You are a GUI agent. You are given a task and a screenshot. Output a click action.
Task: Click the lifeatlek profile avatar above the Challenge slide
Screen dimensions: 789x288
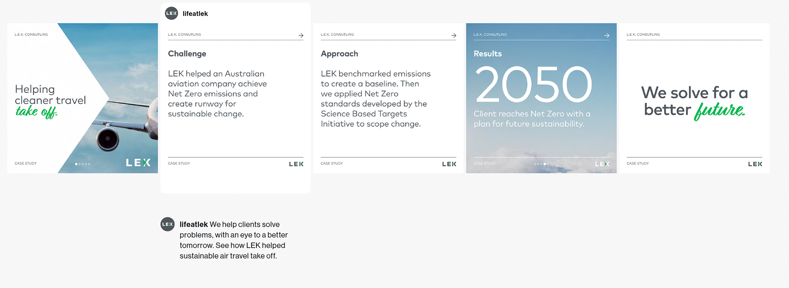point(171,13)
